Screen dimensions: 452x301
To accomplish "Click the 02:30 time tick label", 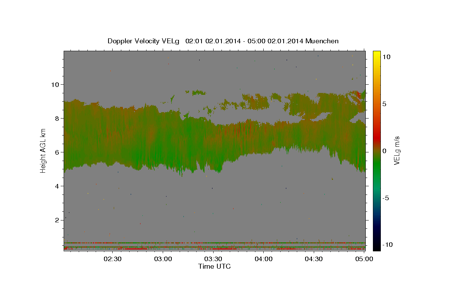I will pyautogui.click(x=113, y=259).
